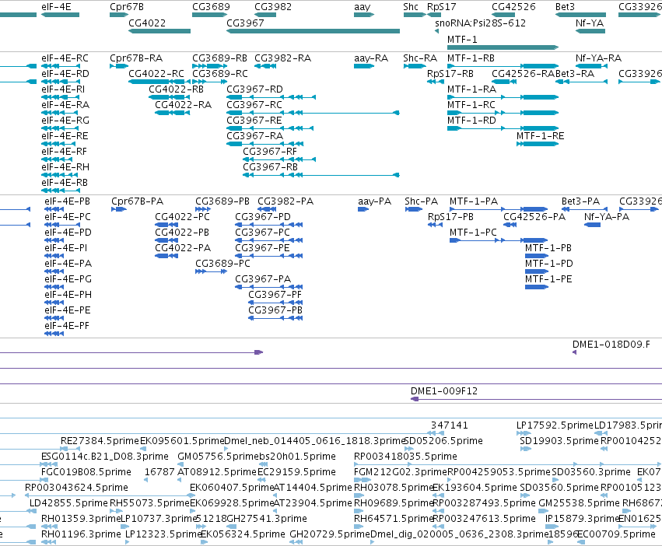Select transcript eIF-4E-RC label
Viewport: 662px width, 546px height.
click(65, 58)
